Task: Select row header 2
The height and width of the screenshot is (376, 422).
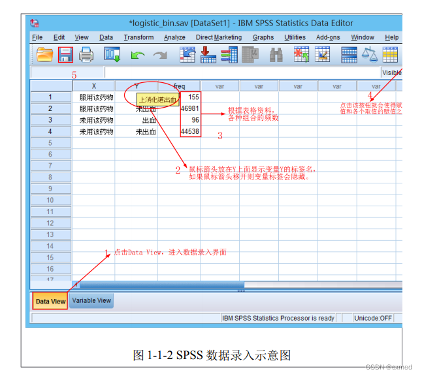Action: point(50,108)
